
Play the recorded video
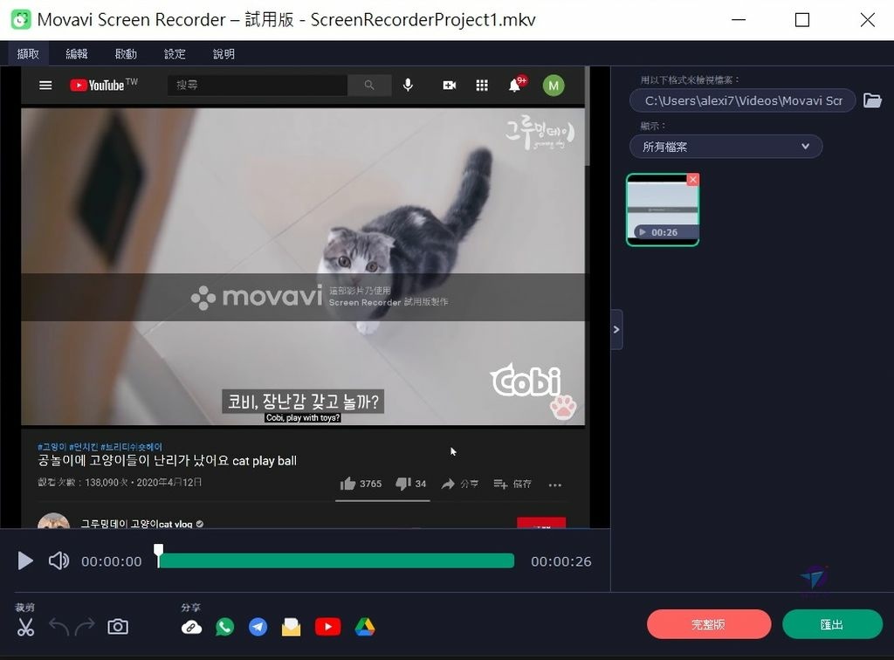click(25, 560)
